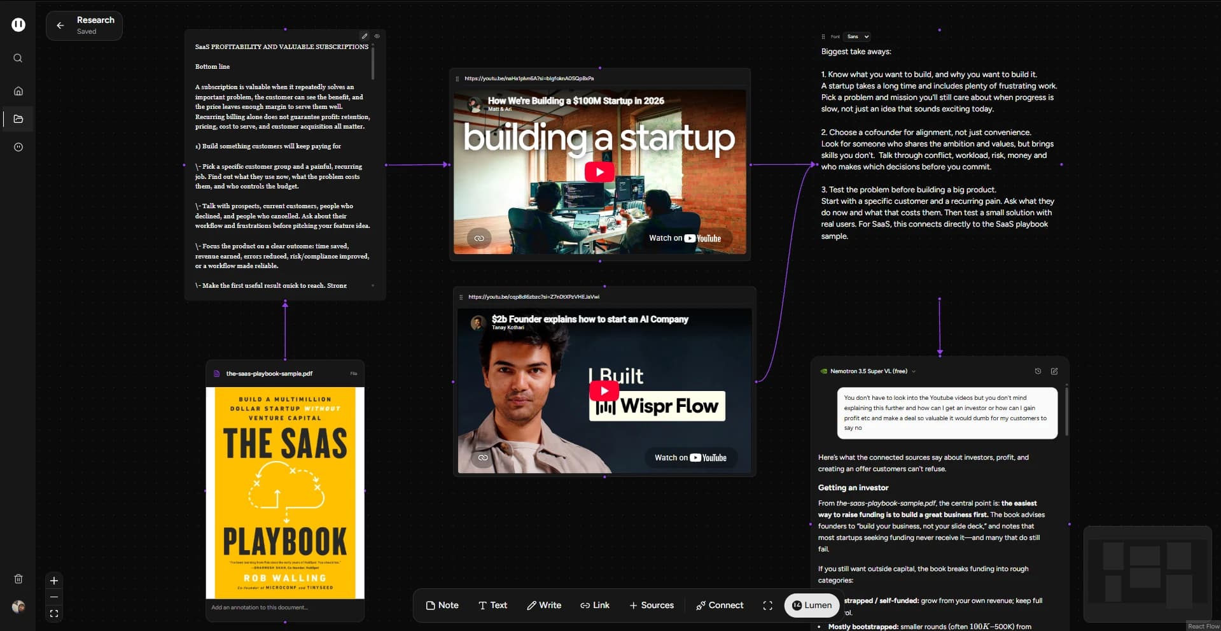Screen dimensions: 1221x631
Task: Click the Matt & Ari channel avatar
Action: [x=474, y=104]
